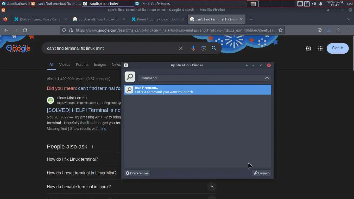The height and width of the screenshot is (199, 354).
Task: Open the Firefox extensions icon
Action: pos(338,30)
